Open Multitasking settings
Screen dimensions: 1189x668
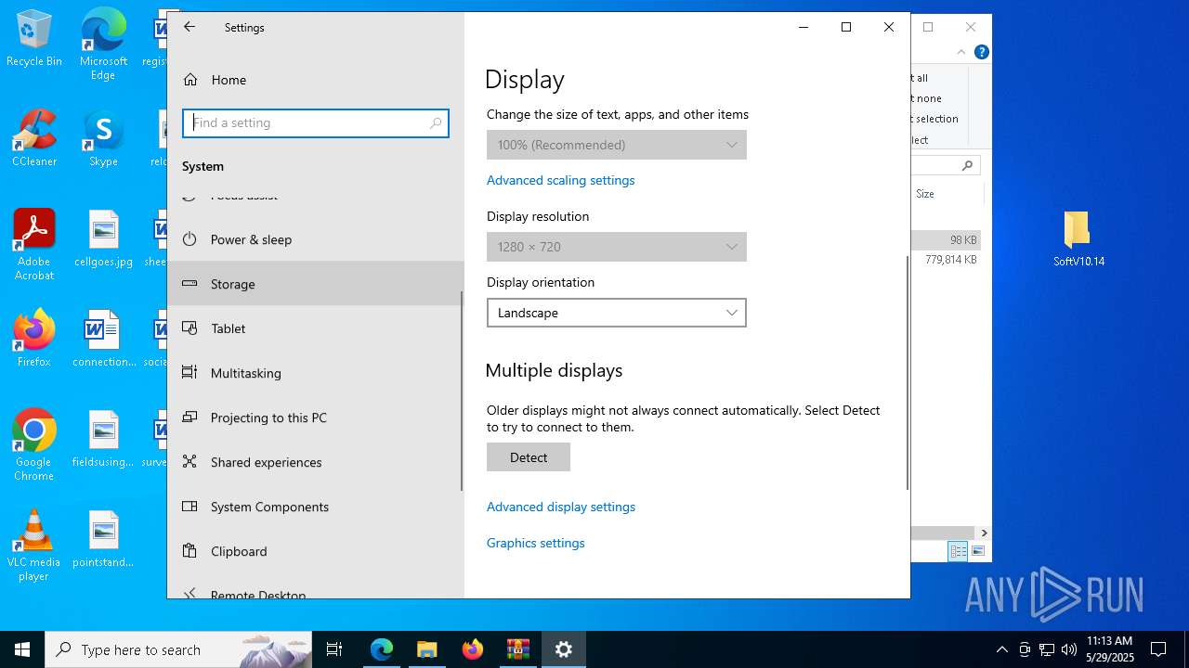pos(245,373)
